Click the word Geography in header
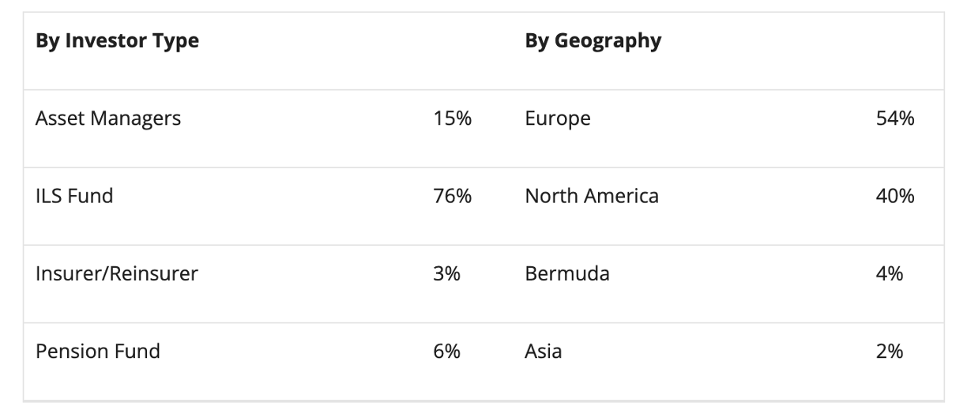This screenshot has height=414, width=967. coord(608,41)
